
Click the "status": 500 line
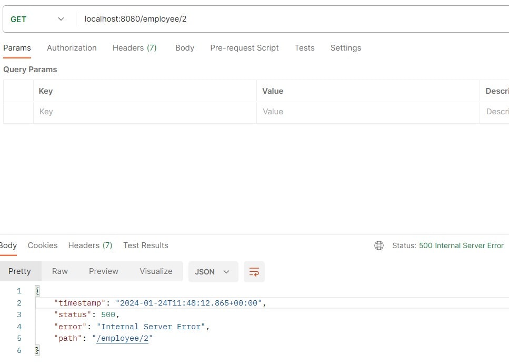(x=87, y=314)
